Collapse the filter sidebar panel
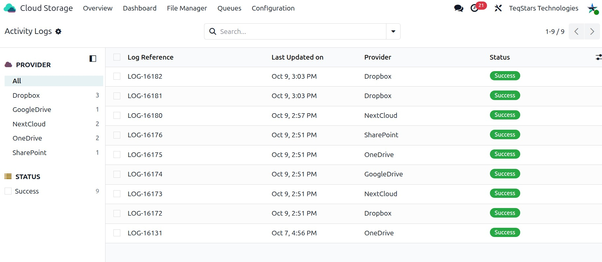This screenshot has width=602, height=262. tap(93, 59)
